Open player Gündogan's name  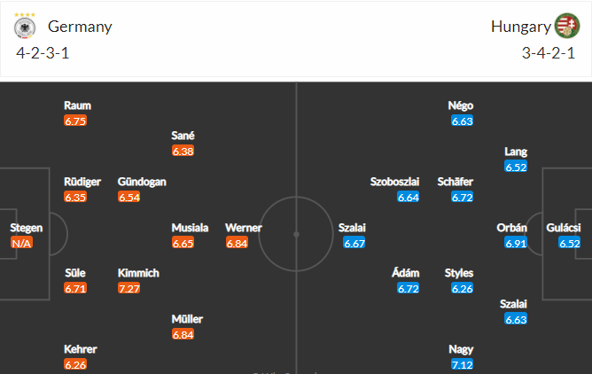point(142,182)
